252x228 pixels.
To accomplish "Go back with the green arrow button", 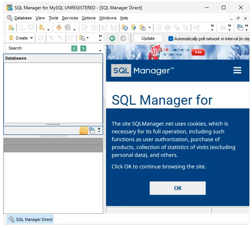I will [112, 38].
